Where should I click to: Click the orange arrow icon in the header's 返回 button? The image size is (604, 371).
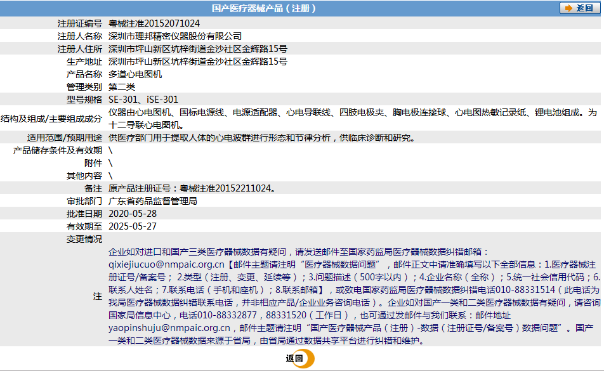568,8
